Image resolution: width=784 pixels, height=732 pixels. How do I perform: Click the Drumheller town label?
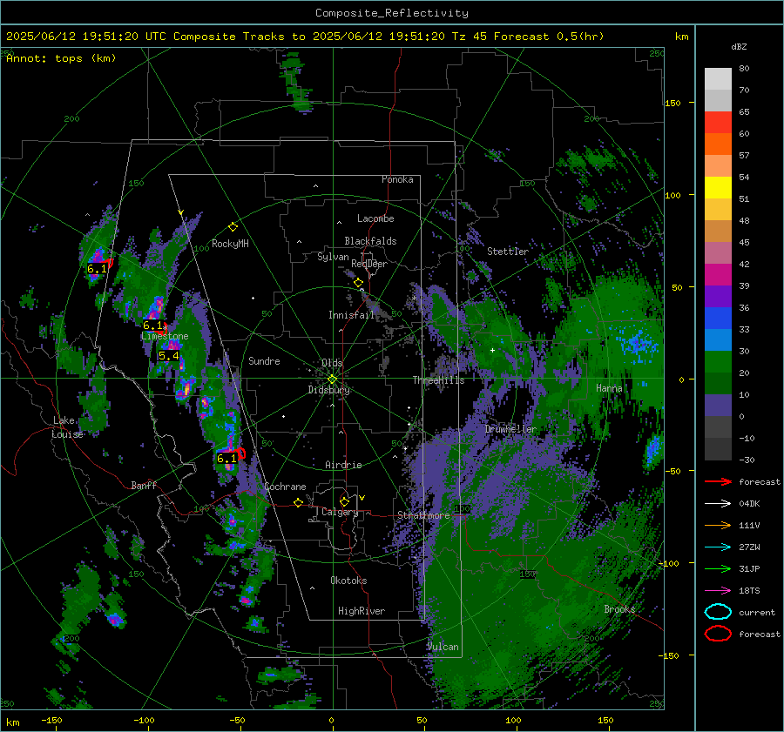(510, 429)
